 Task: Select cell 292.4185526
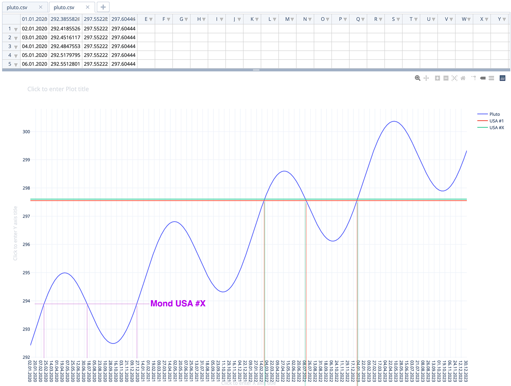click(x=65, y=29)
